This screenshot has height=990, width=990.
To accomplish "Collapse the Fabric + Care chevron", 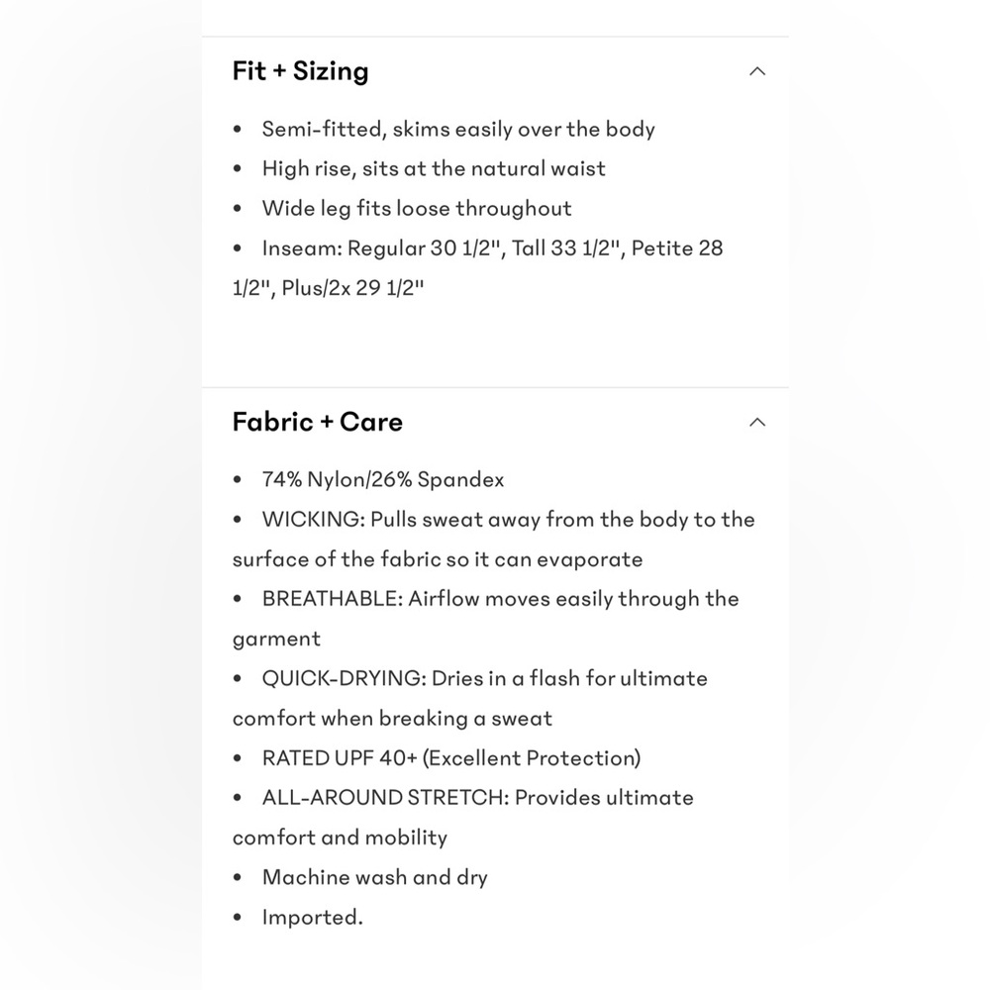I will coord(757,423).
